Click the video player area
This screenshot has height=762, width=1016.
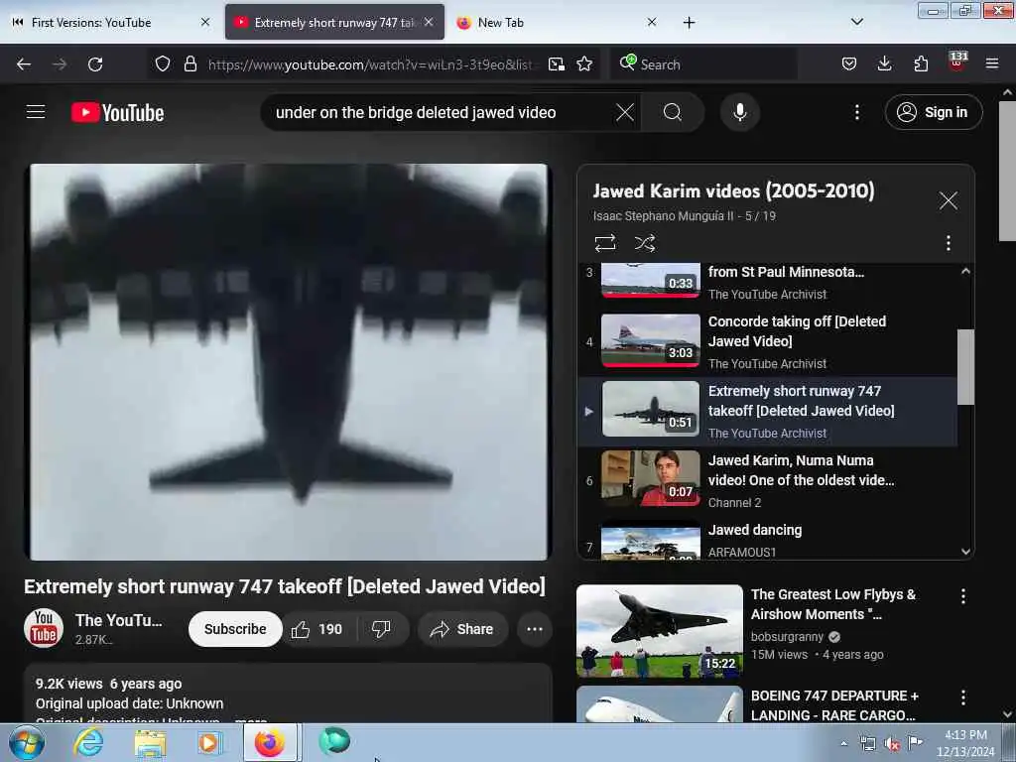pyautogui.click(x=289, y=361)
